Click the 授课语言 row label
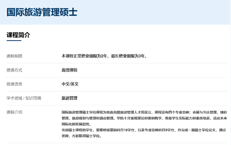This screenshot has height=145, width=231. coord(14,84)
